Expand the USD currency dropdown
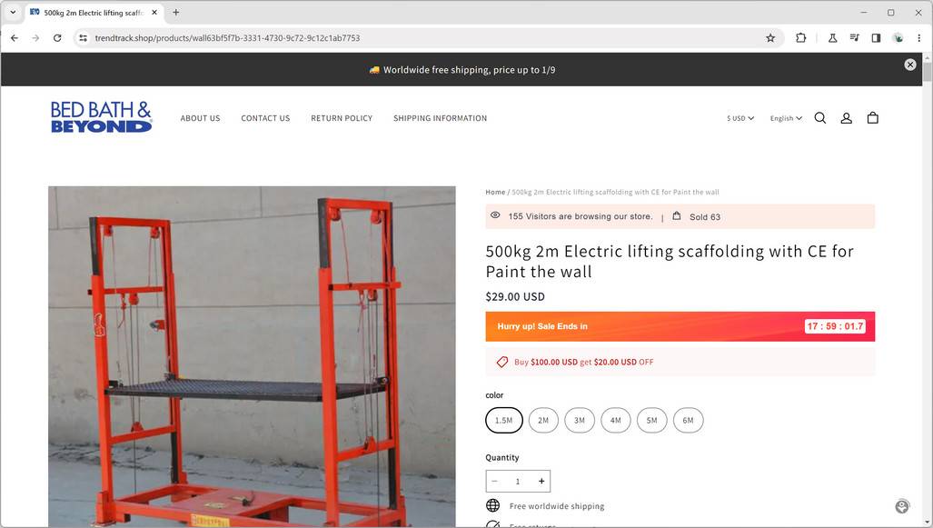Image resolution: width=933 pixels, height=528 pixels. click(740, 118)
